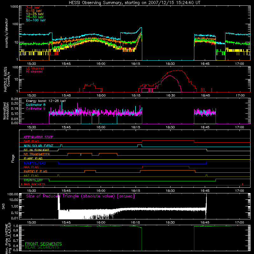The height and width of the screenshot is (254, 254).
Task: Click the LO channel legend label
Action: click(x=35, y=68)
